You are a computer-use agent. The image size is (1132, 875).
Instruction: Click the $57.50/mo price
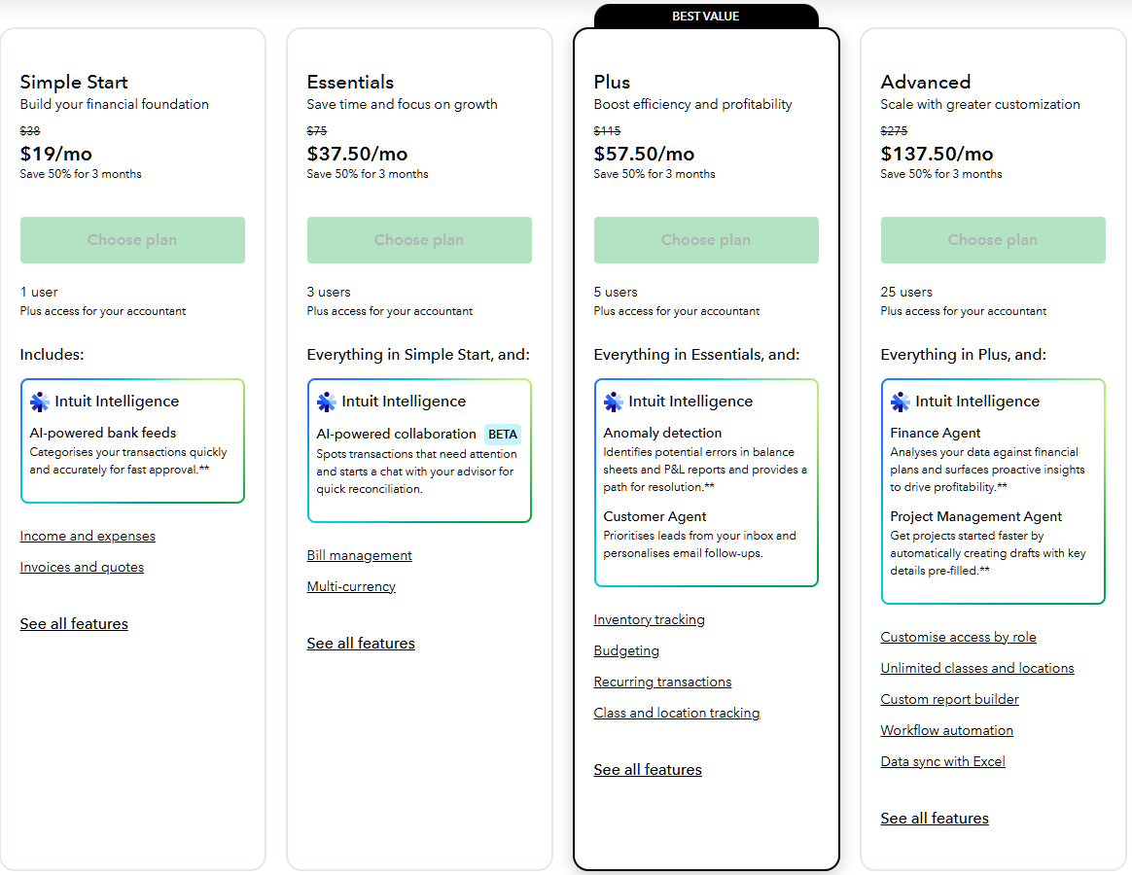point(644,154)
